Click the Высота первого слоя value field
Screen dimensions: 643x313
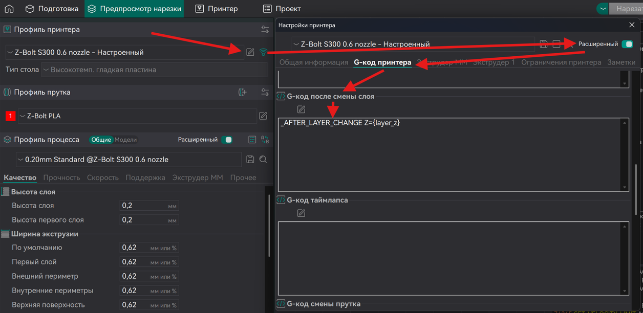click(149, 220)
